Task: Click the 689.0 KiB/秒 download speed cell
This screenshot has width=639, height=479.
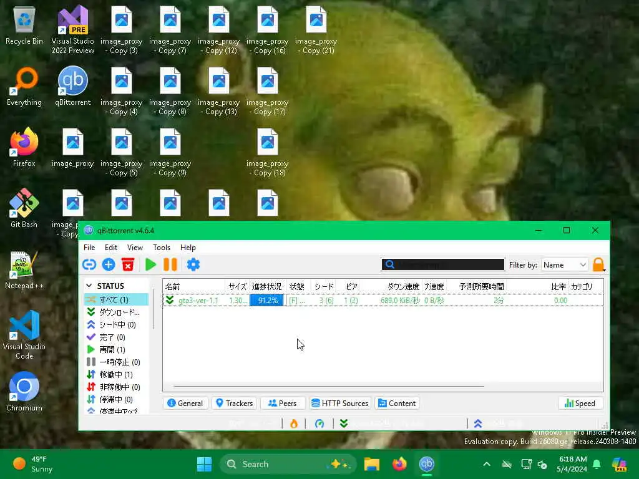Action: (x=400, y=300)
